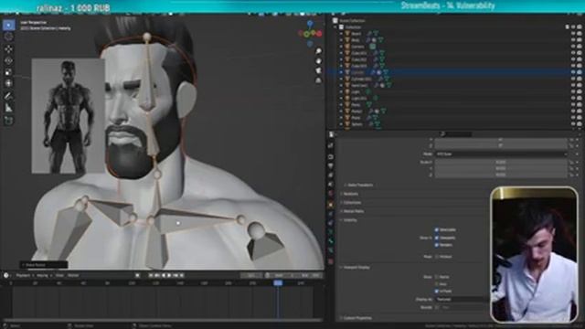Image resolution: width=585 pixels, height=329 pixels.
Task: Open the rotation Mode dropdown
Action: [x=501, y=154]
